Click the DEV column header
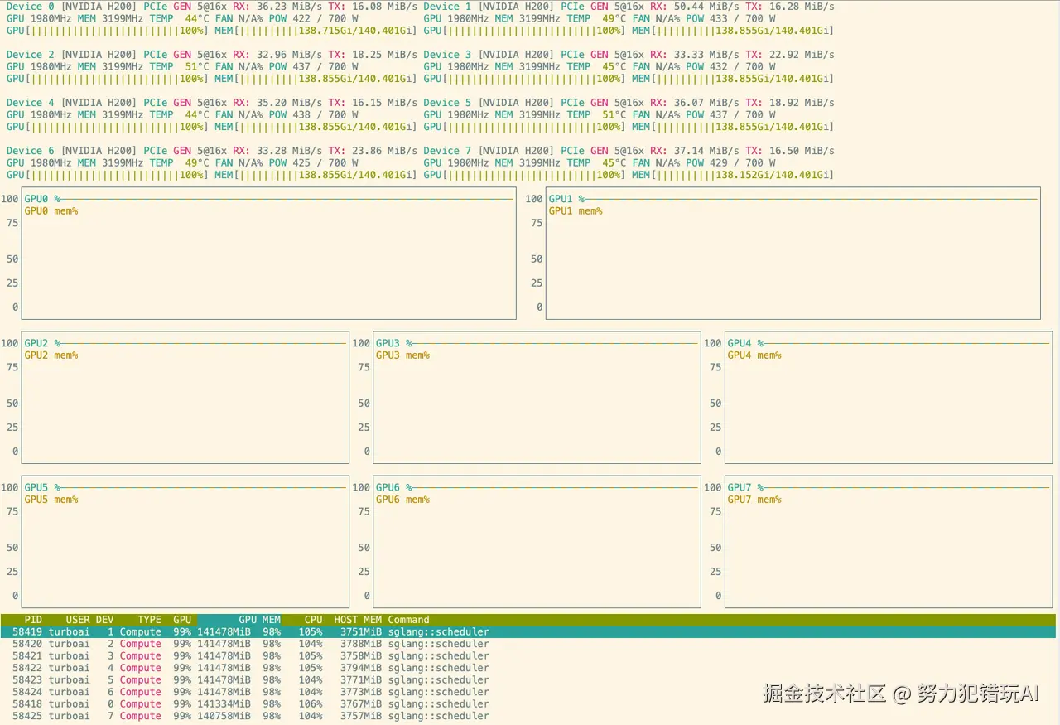1060x725 pixels. click(x=105, y=620)
